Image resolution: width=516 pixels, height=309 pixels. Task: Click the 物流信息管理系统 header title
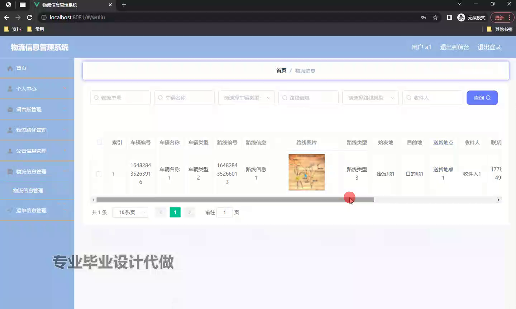click(39, 47)
